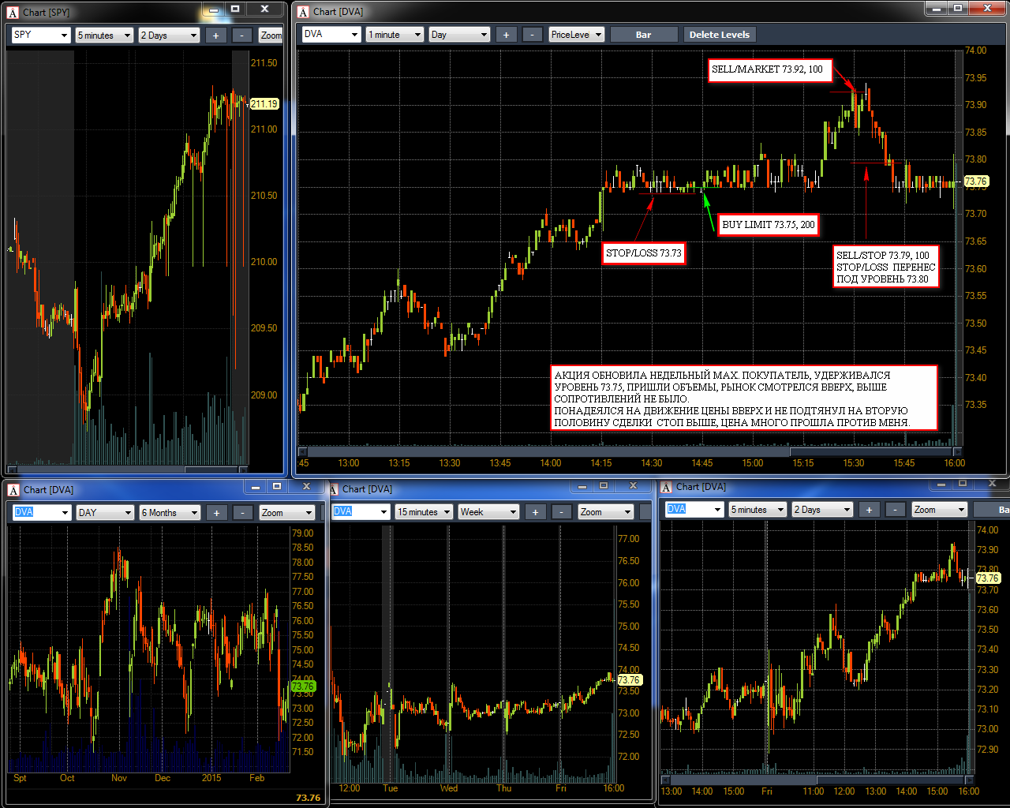Click the plus button in main DVA chart

click(x=507, y=34)
